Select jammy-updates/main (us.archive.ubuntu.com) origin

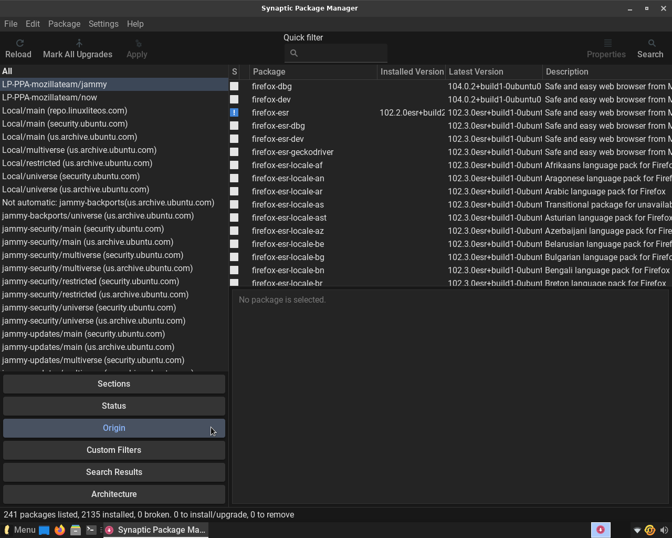114,347
